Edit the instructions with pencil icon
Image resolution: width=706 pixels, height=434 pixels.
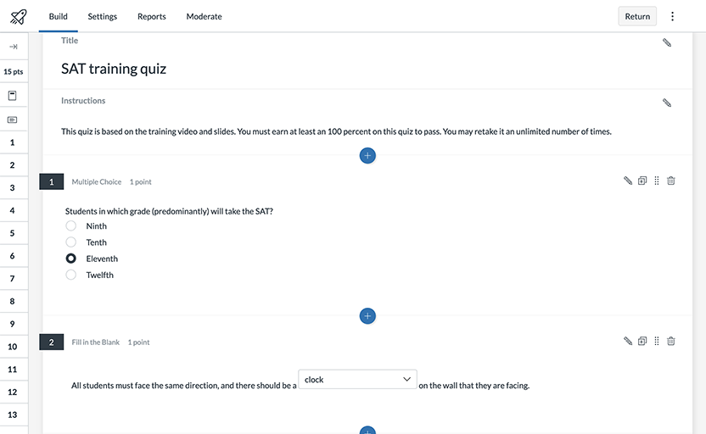(x=667, y=103)
